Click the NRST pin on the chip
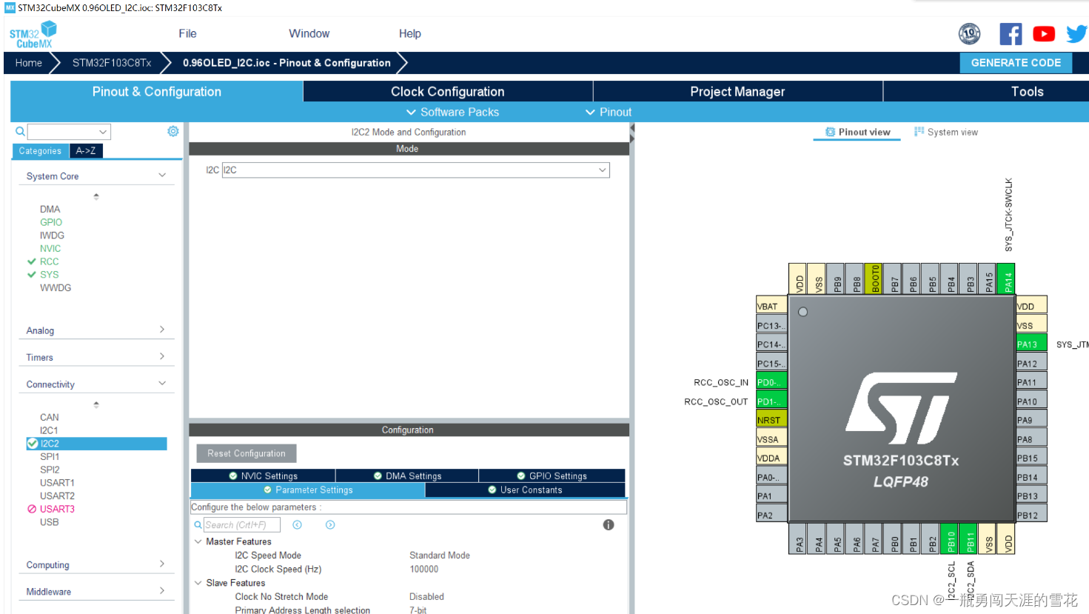The height and width of the screenshot is (614, 1089). point(771,420)
